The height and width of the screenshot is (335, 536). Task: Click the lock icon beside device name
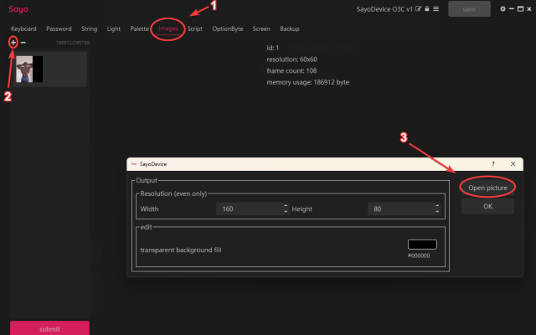click(x=426, y=9)
